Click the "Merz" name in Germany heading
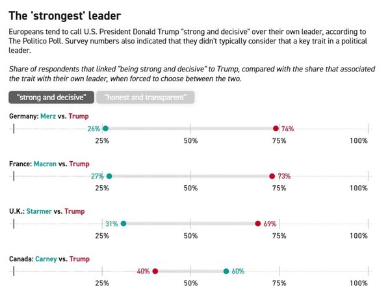The height and width of the screenshot is (308, 390). pyautogui.click(x=48, y=116)
